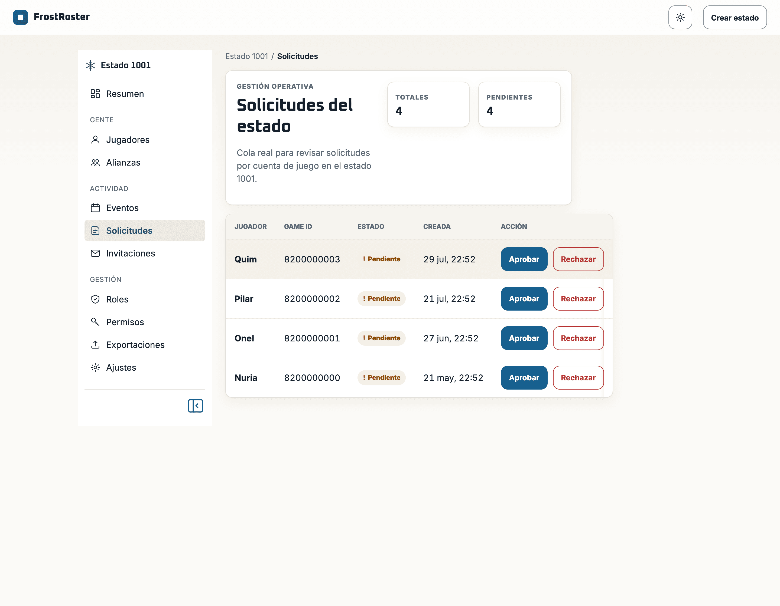
Task: Click the Estado 1001 snowflake icon
Action: (x=90, y=65)
